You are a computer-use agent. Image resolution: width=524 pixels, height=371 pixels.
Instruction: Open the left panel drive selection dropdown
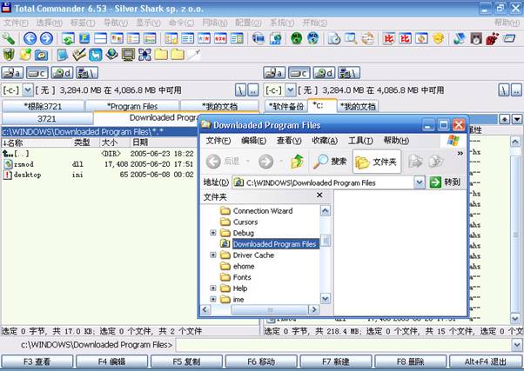pos(28,89)
